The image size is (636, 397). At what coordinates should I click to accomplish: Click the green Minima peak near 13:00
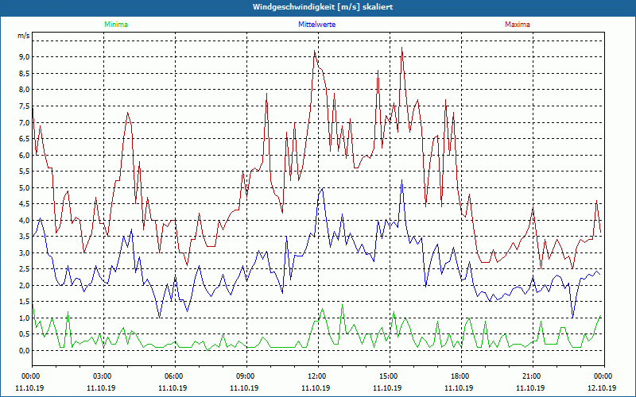pyautogui.click(x=342, y=305)
